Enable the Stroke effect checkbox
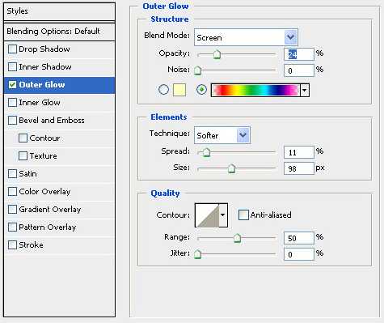 tap(12, 245)
